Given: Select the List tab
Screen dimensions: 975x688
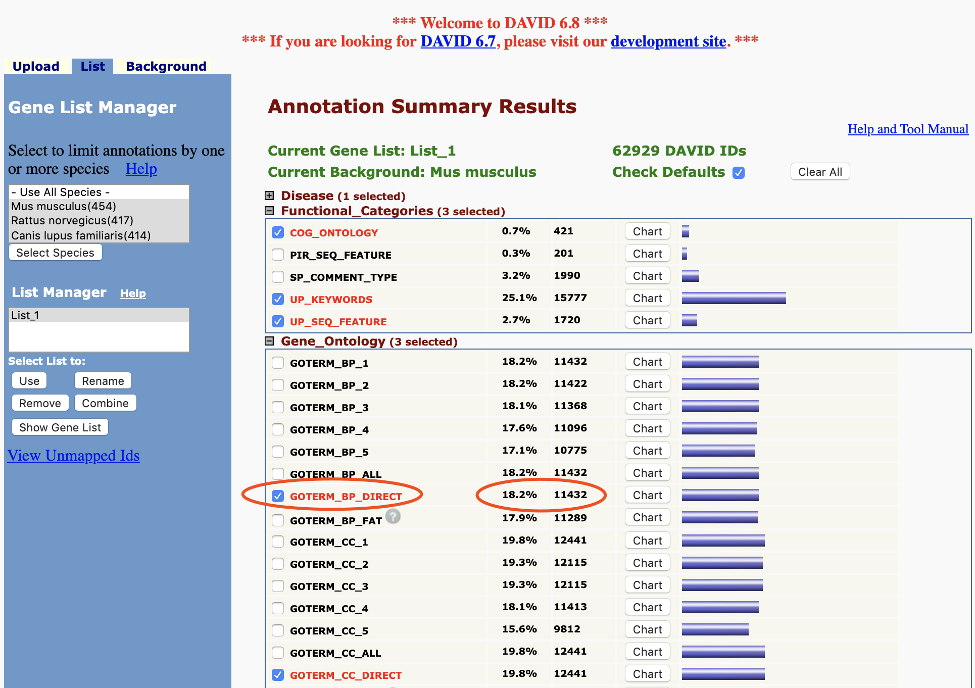Looking at the screenshot, I should point(92,66).
